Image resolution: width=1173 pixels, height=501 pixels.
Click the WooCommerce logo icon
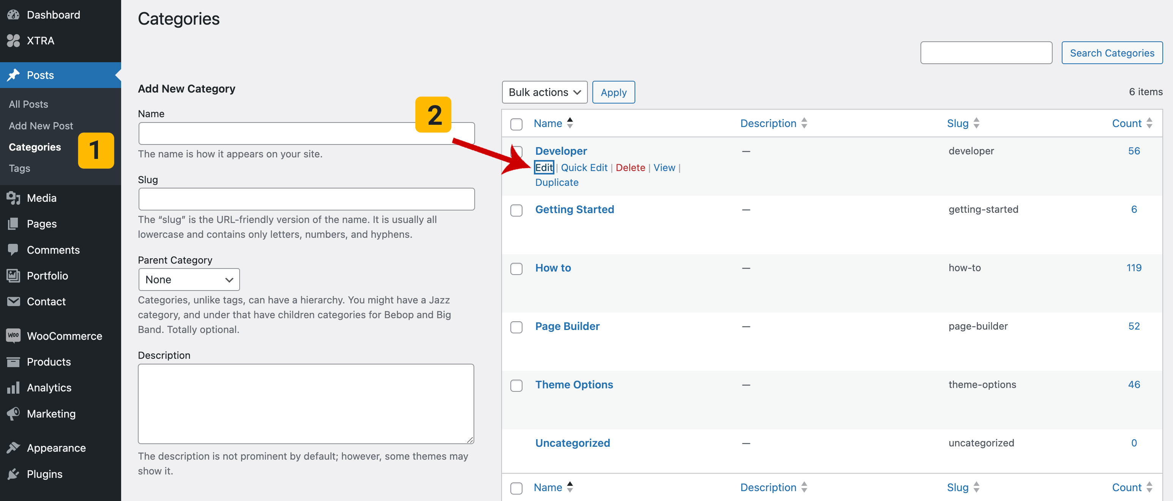click(13, 336)
